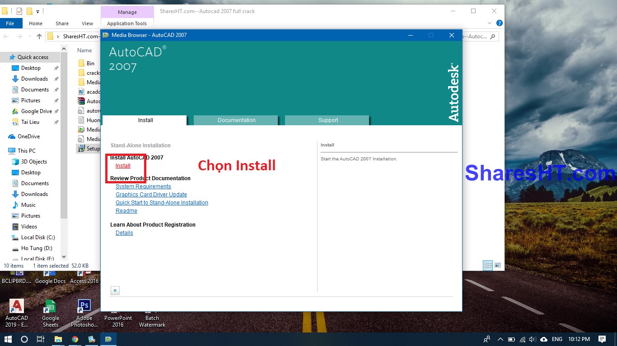Open the Wi-Fi network tray icon
Screen dimensions: 617x346
point(522,339)
